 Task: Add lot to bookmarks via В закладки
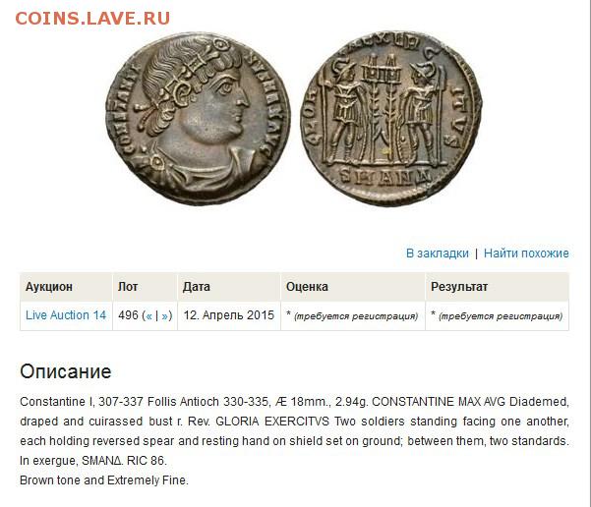click(438, 253)
